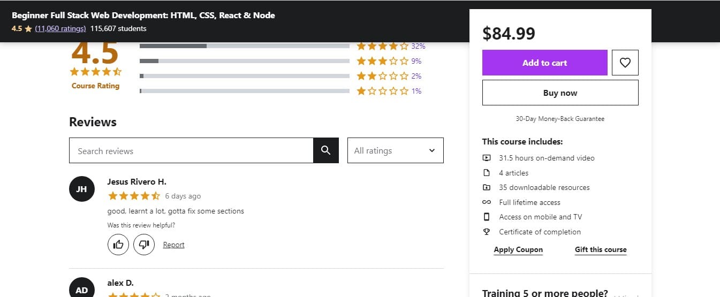The image size is (720, 297).
Task: Click the on-demand video icon
Action: tap(487, 158)
